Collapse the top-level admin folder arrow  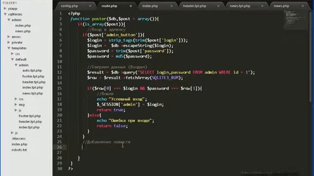tap(9, 20)
